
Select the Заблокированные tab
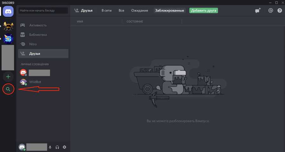[169, 10]
